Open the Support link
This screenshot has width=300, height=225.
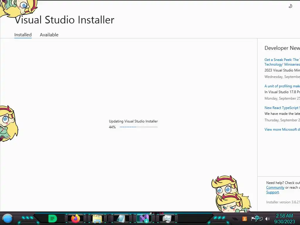[x=272, y=192]
